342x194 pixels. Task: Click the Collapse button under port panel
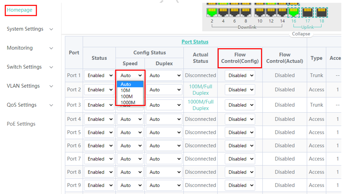click(x=301, y=34)
